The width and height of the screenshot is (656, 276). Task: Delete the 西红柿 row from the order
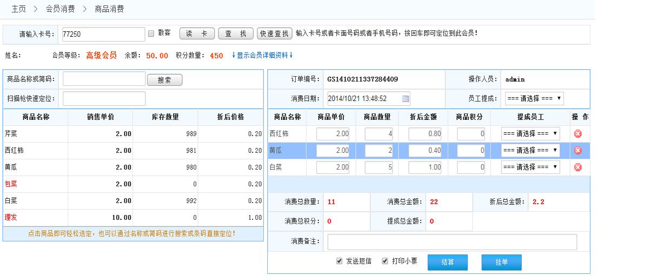point(578,134)
